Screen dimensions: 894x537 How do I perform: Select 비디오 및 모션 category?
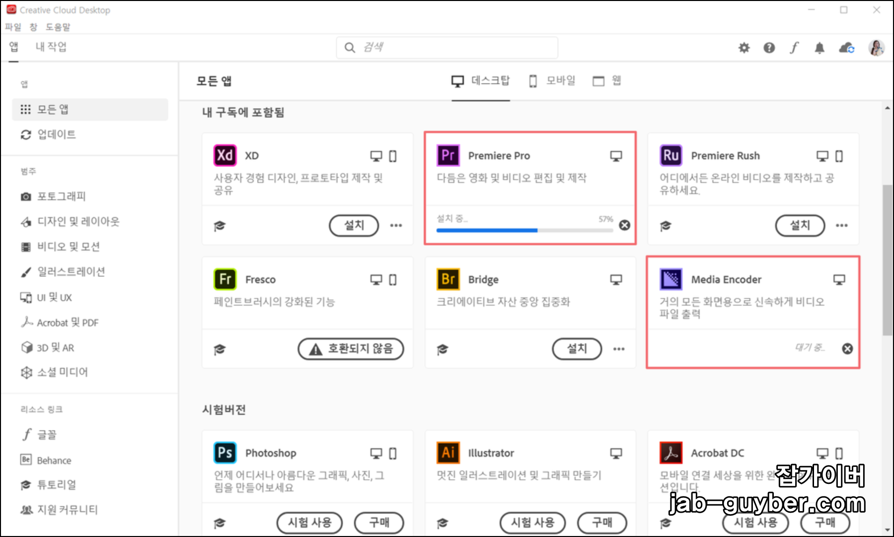click(60, 247)
